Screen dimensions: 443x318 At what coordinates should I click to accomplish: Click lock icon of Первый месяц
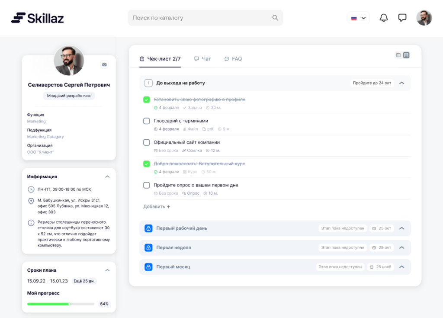tap(148, 267)
